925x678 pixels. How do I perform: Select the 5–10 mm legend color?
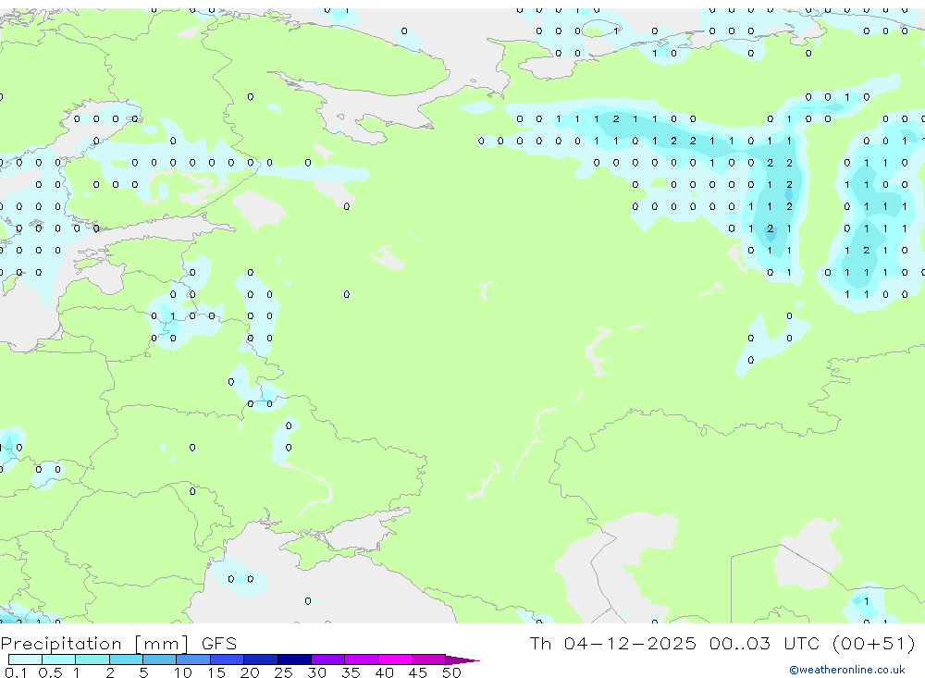click(160, 660)
